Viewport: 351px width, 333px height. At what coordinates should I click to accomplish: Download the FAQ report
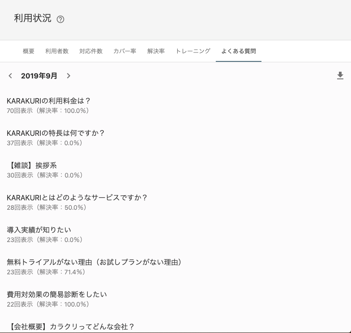[x=340, y=76]
